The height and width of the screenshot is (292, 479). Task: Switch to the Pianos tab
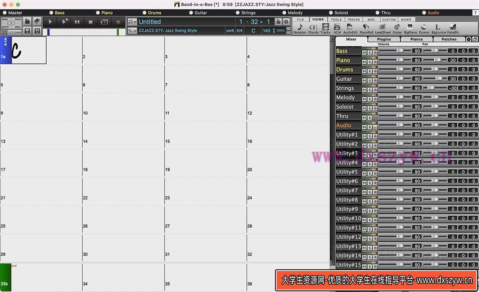(416, 39)
